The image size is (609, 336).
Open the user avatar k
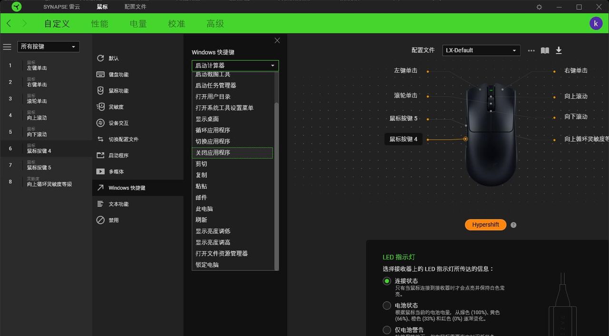596,23
